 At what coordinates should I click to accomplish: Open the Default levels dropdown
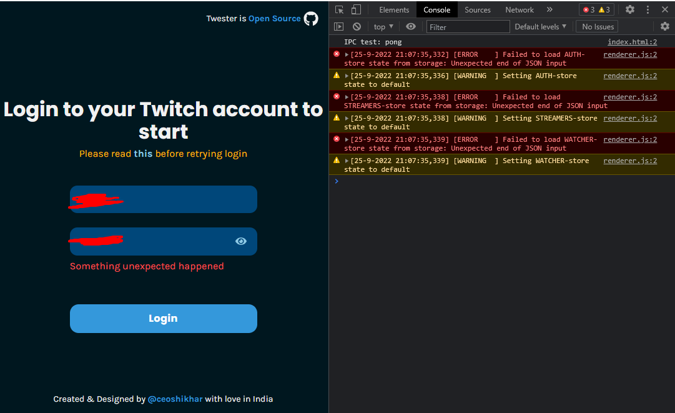click(x=540, y=27)
